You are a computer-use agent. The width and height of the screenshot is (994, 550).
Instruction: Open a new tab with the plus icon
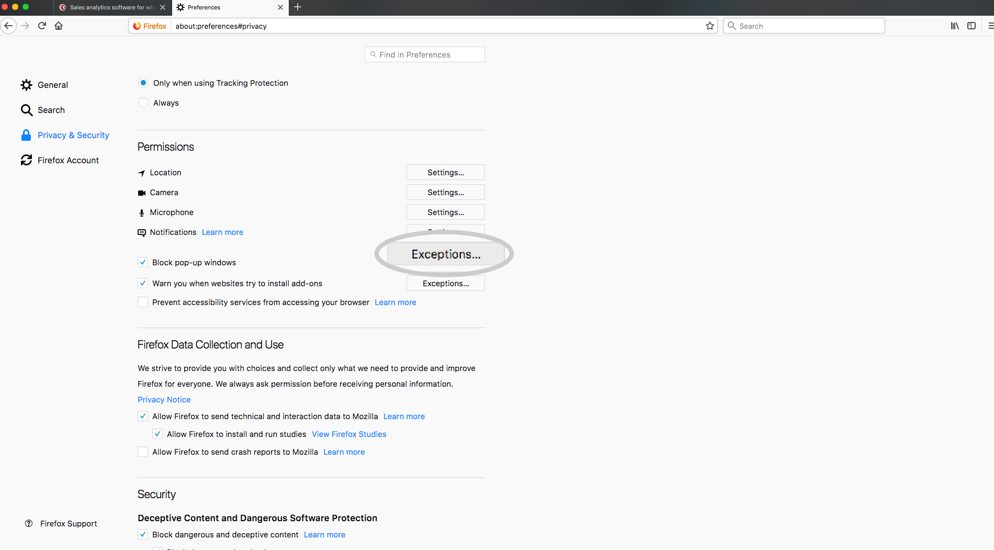tap(298, 7)
